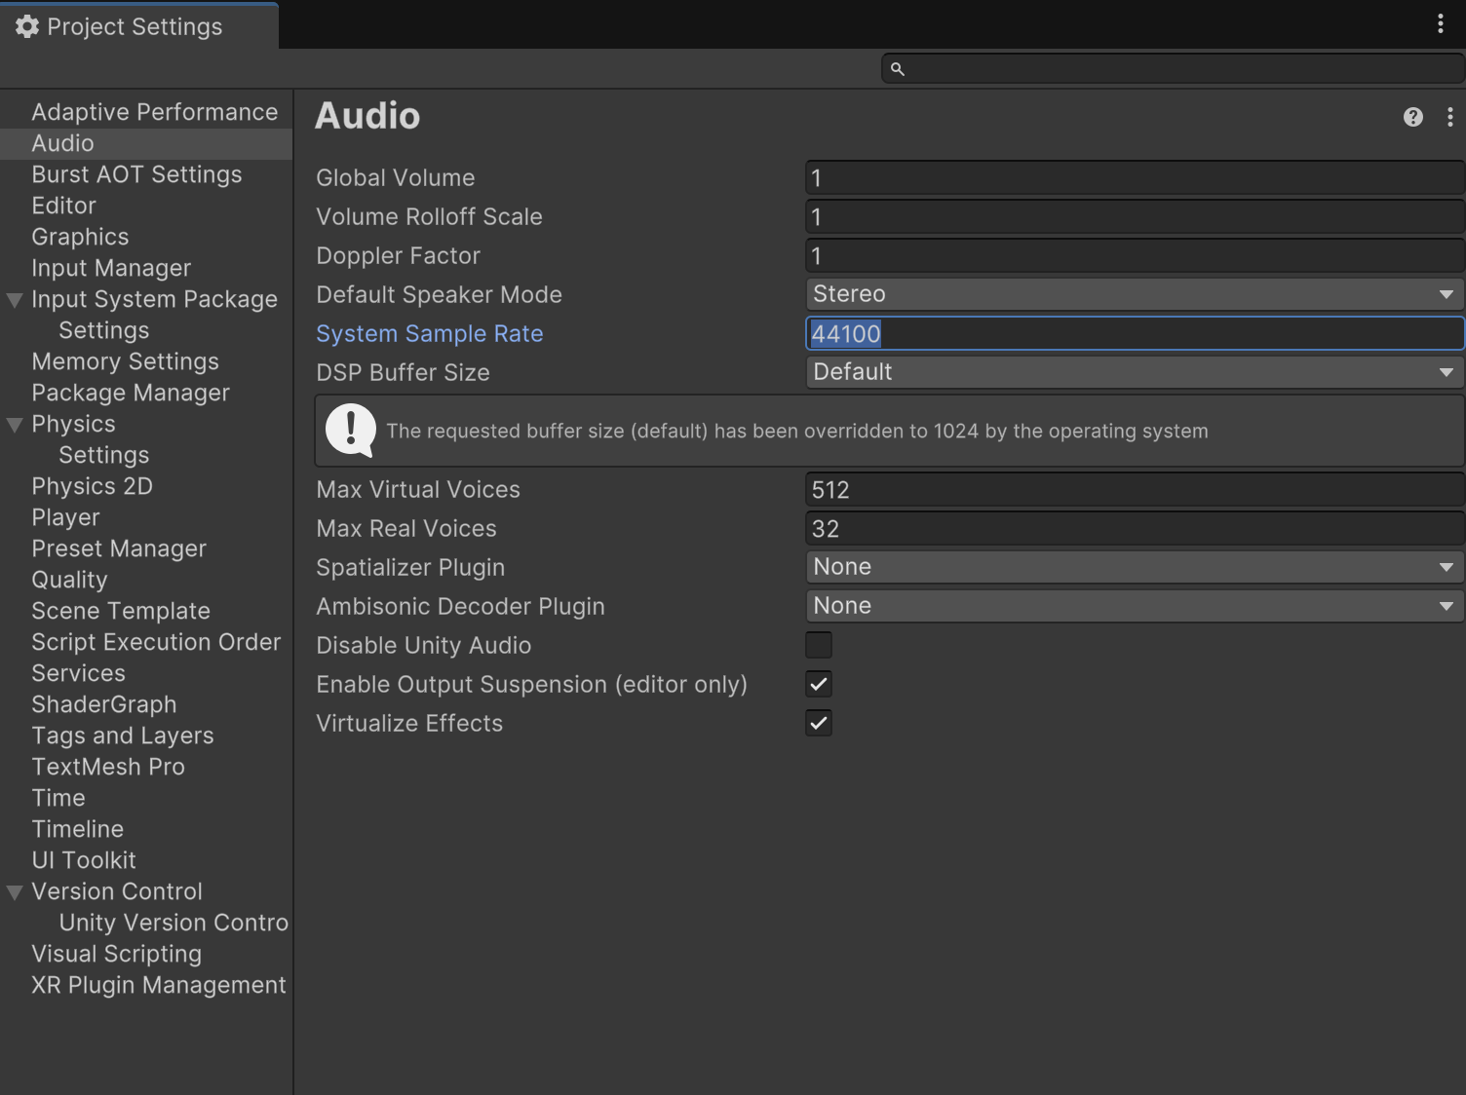The image size is (1466, 1095).
Task: Uncheck Enable Output Suspension option
Action: point(819,684)
